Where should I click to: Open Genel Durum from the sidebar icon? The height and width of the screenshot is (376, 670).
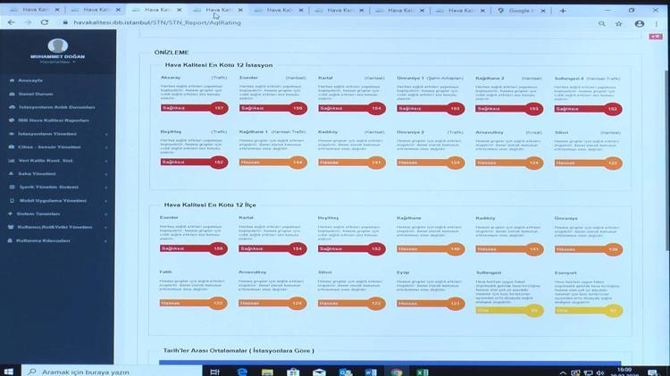pyautogui.click(x=13, y=94)
